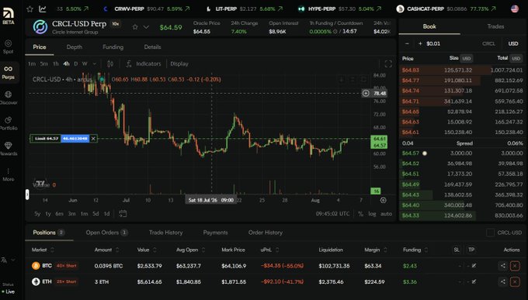Open the go-to-date calendar icon
528x300 pixels.
(x=123, y=213)
